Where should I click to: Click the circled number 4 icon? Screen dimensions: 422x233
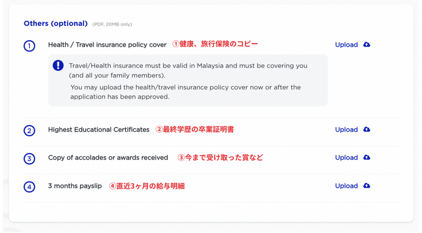30,187
